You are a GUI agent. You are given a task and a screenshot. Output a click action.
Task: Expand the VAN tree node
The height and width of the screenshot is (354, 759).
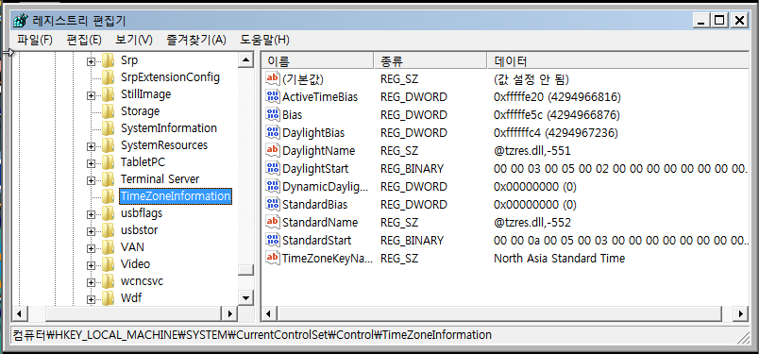point(91,248)
